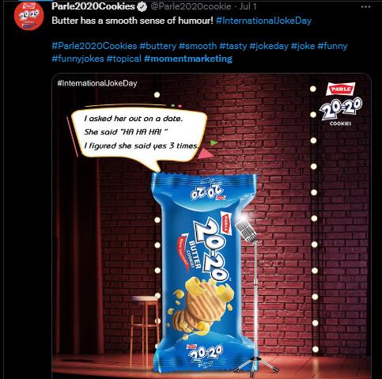Click the speech bubble joke text in image

pos(141,132)
